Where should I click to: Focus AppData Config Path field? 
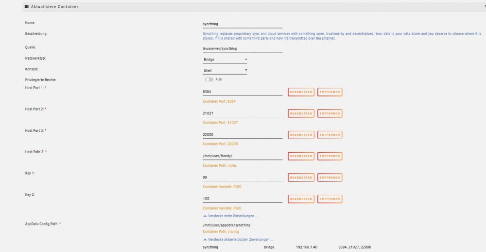tap(243, 225)
